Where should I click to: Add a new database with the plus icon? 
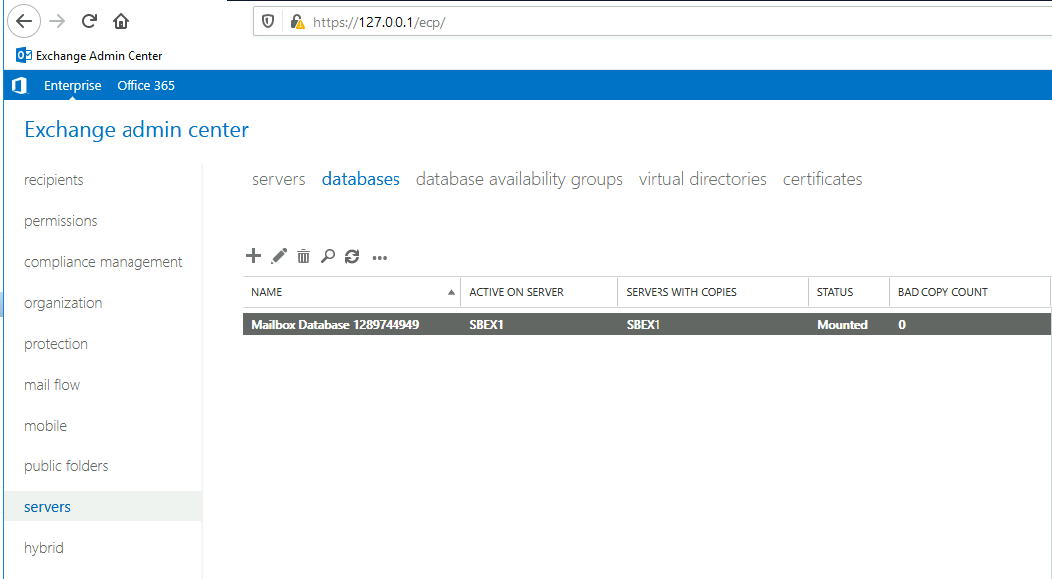click(253, 256)
